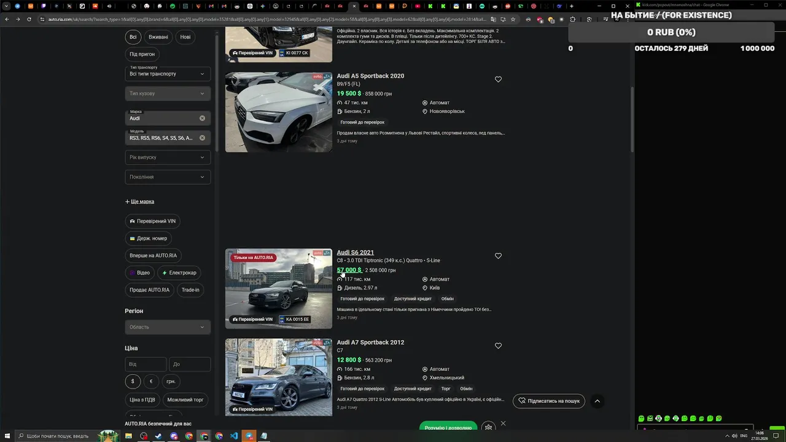Open Audi S6 2021 listing title
Viewport: 786px width, 442px height.
pyautogui.click(x=355, y=252)
